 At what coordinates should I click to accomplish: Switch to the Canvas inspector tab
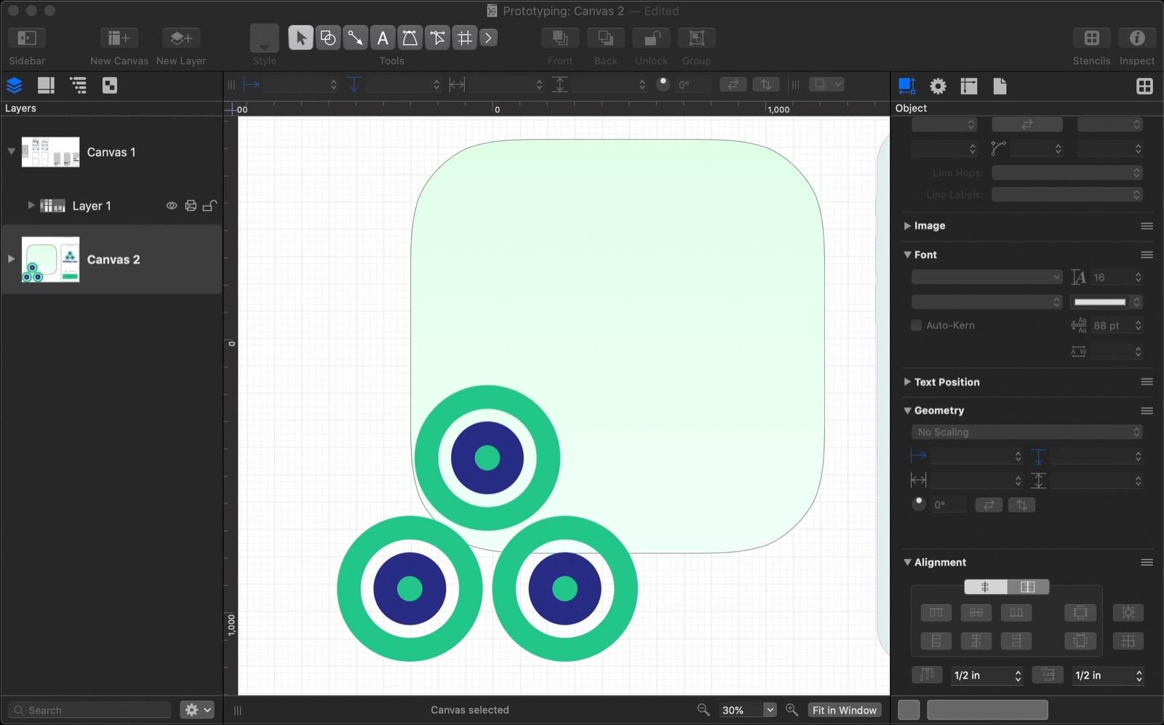pyautogui.click(x=968, y=86)
